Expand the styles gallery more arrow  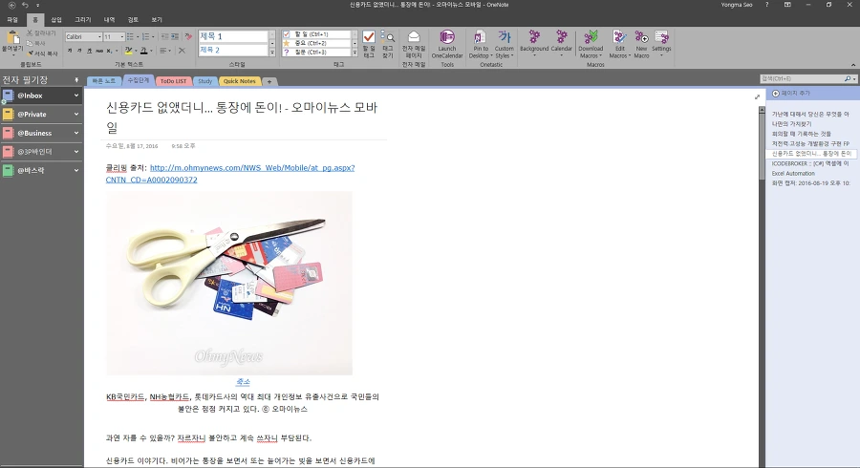point(272,53)
